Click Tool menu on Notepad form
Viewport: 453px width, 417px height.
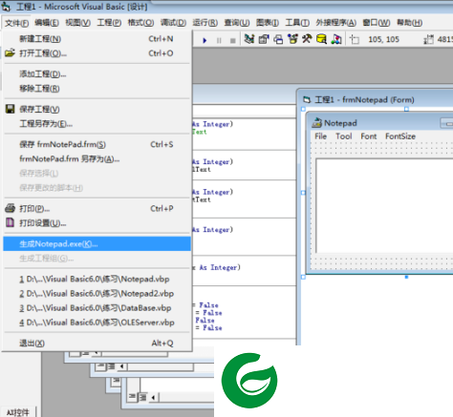point(343,136)
